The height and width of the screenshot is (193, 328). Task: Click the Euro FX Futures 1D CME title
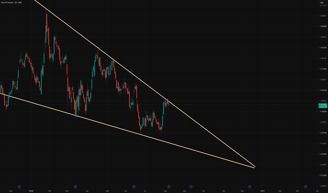pos(11,2)
